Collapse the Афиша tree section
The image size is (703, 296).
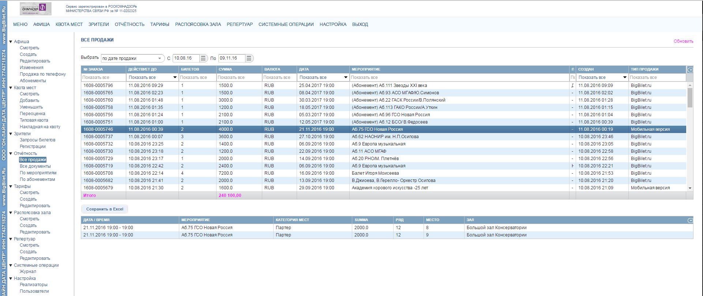[x=11, y=42]
